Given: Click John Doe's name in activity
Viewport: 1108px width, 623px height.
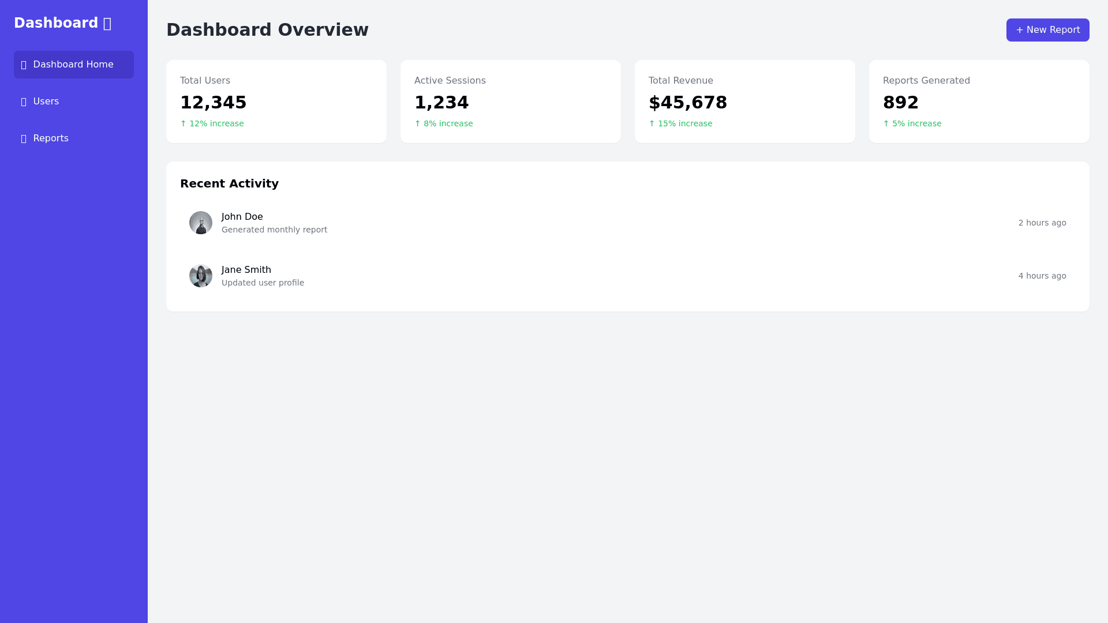Looking at the screenshot, I should point(242,217).
